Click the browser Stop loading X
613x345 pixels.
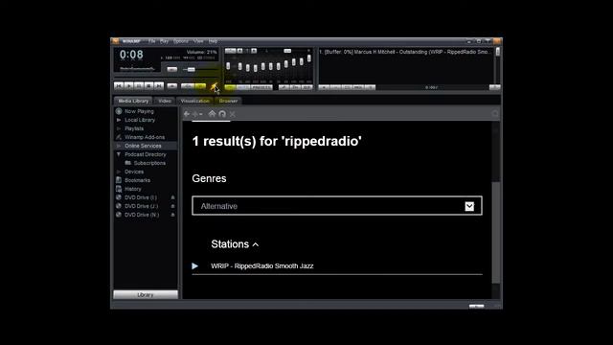(232, 114)
